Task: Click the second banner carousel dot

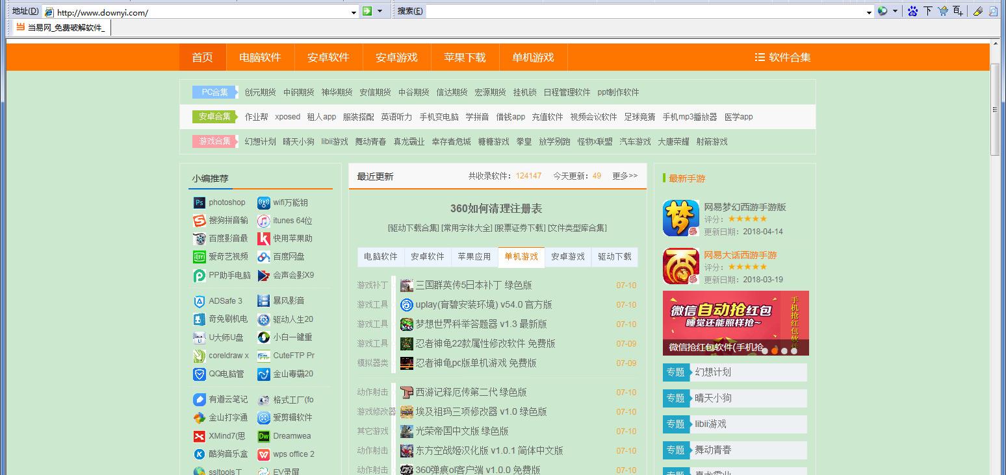Action: (775, 350)
